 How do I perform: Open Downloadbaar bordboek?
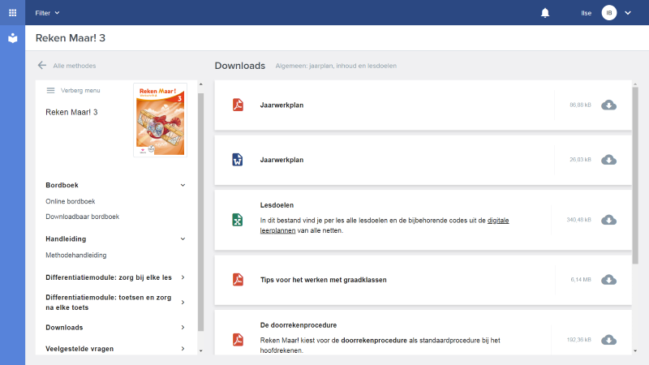pos(83,217)
